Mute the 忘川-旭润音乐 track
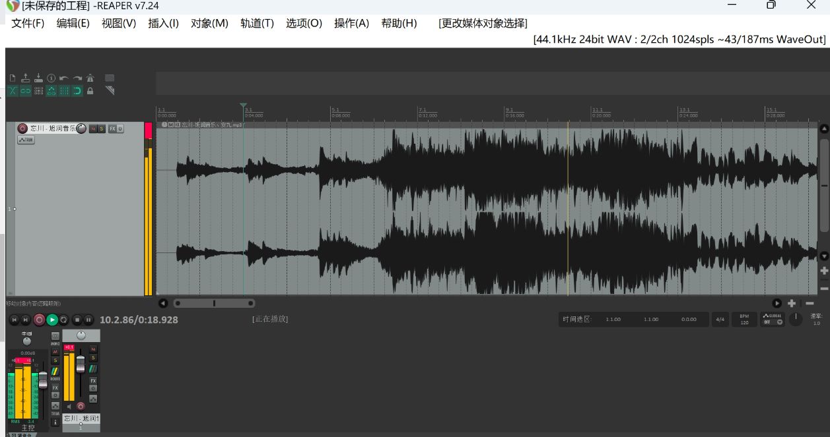This screenshot has width=830, height=437. coord(93,129)
